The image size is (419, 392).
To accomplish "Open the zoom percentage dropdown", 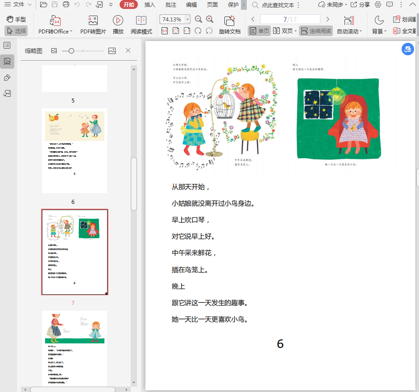I will pyautogui.click(x=187, y=19).
